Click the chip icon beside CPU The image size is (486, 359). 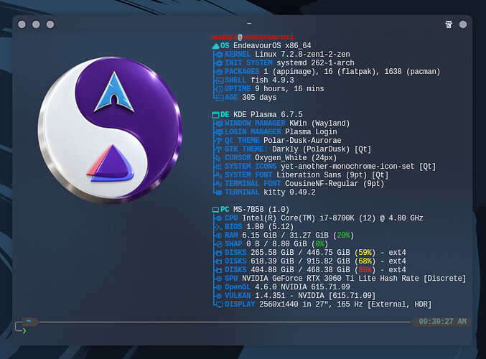pyautogui.click(x=219, y=218)
